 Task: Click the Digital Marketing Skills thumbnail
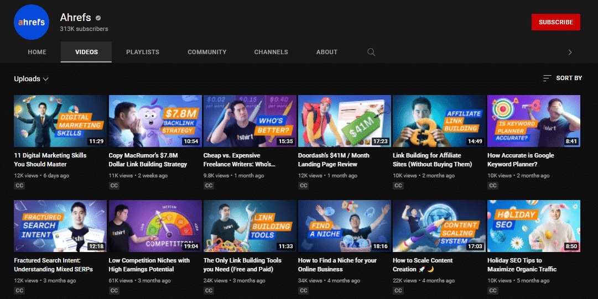click(x=60, y=121)
